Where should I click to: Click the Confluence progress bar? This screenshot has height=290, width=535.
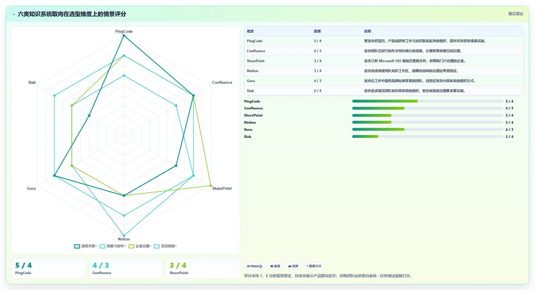point(428,108)
